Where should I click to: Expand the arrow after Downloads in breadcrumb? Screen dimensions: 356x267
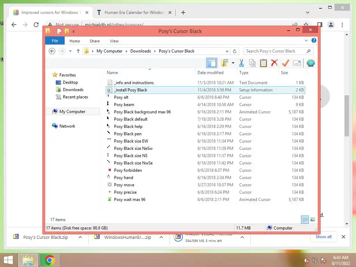point(155,51)
